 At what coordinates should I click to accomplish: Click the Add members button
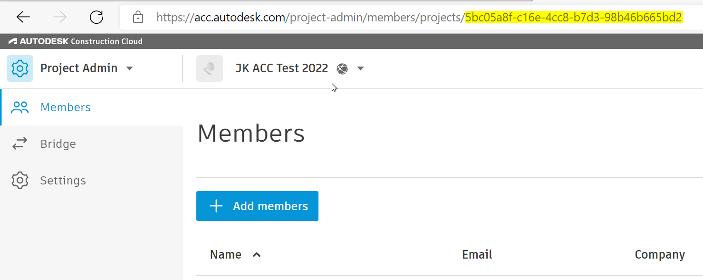[x=257, y=206]
